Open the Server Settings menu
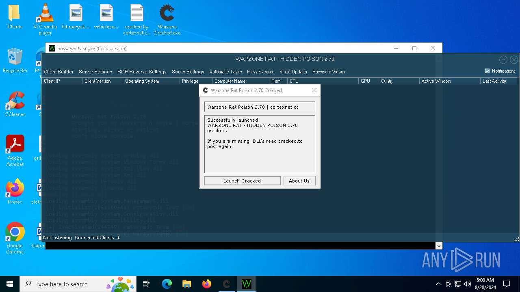The image size is (520, 292). point(95,72)
